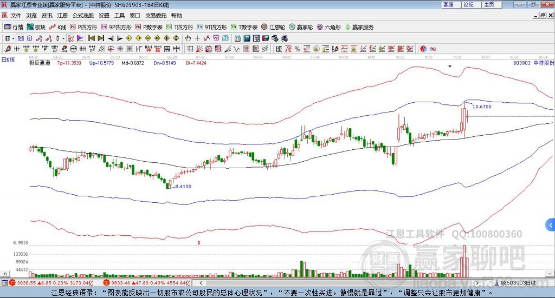Open the 赢家轮 wheel tool
This screenshot has width=555, height=298.
pos(301,27)
